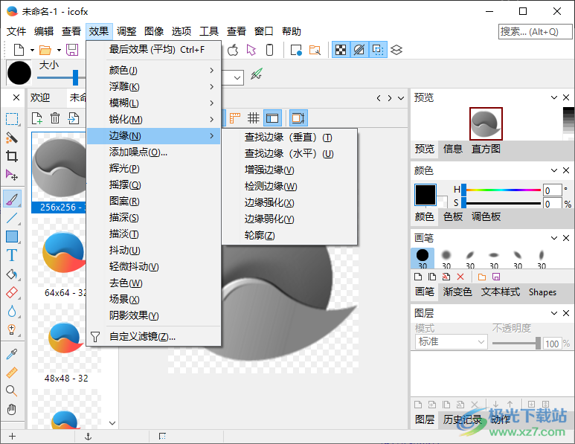Choose 查找边缘（垂直）from submenu

tap(289, 137)
